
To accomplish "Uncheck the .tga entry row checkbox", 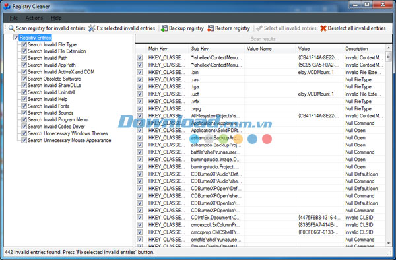I will pyautogui.click(x=140, y=87).
